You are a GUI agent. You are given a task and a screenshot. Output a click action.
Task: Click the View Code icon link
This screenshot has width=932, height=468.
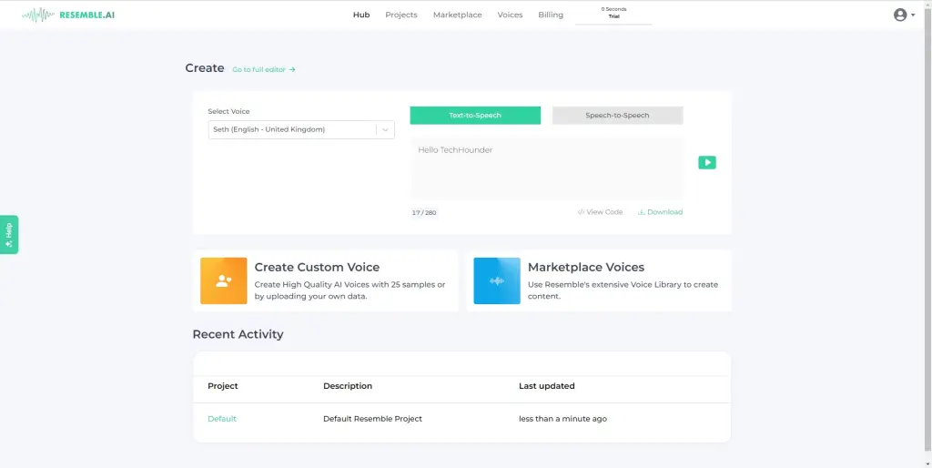pyautogui.click(x=600, y=212)
